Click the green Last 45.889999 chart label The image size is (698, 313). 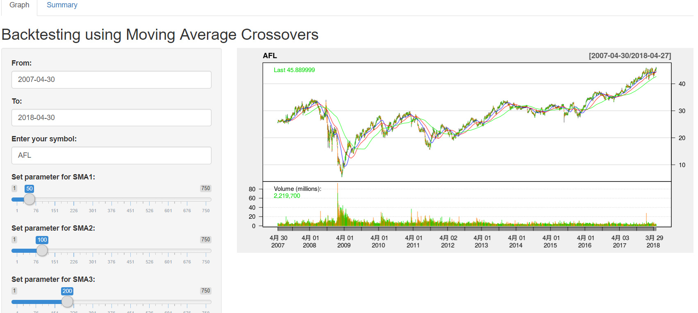tap(294, 70)
